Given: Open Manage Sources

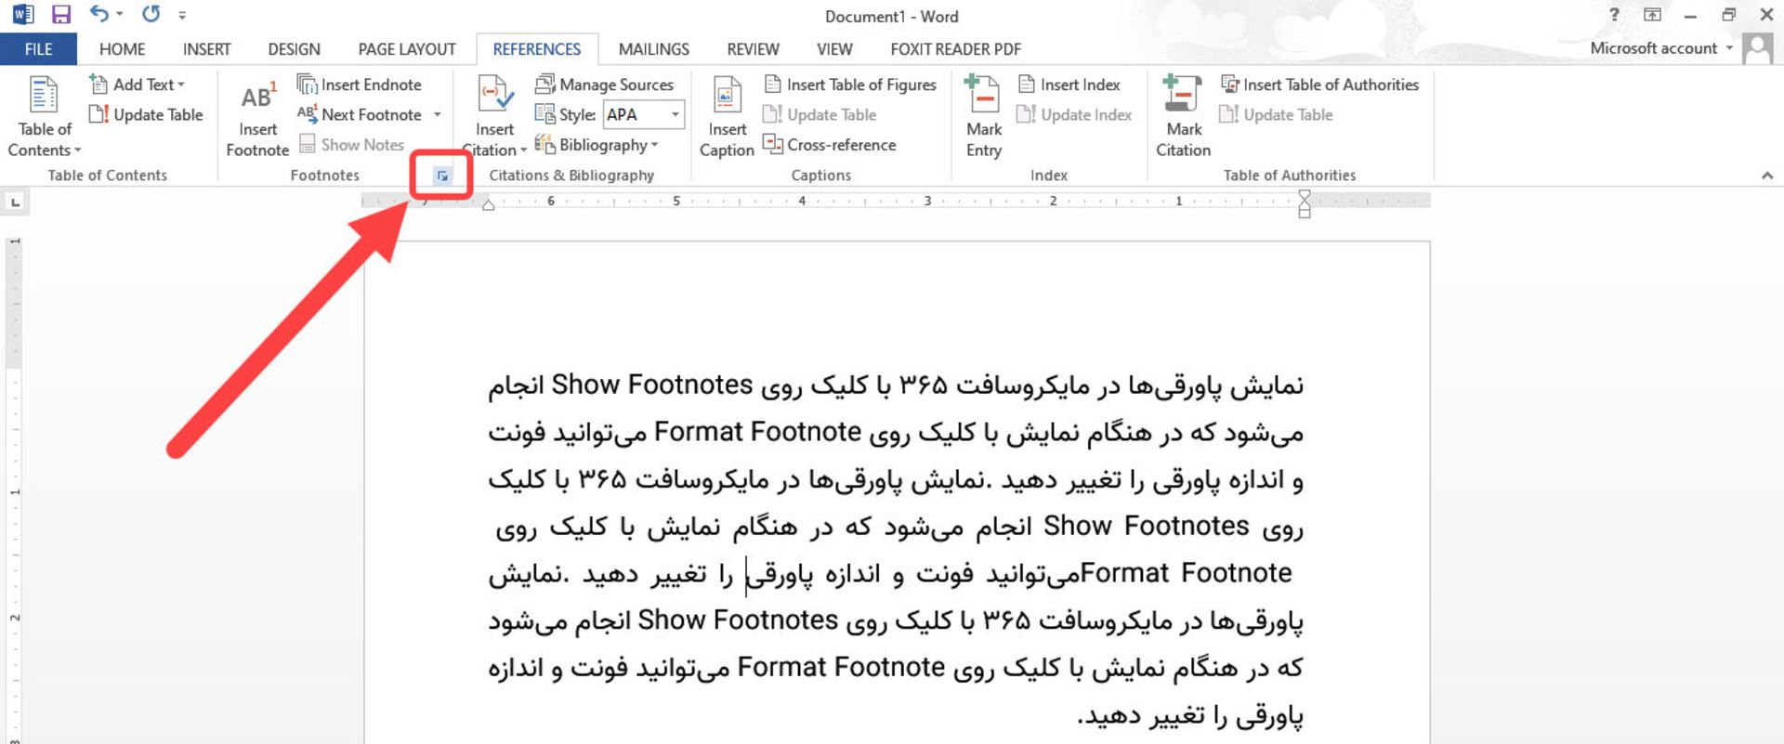Looking at the screenshot, I should pos(605,85).
